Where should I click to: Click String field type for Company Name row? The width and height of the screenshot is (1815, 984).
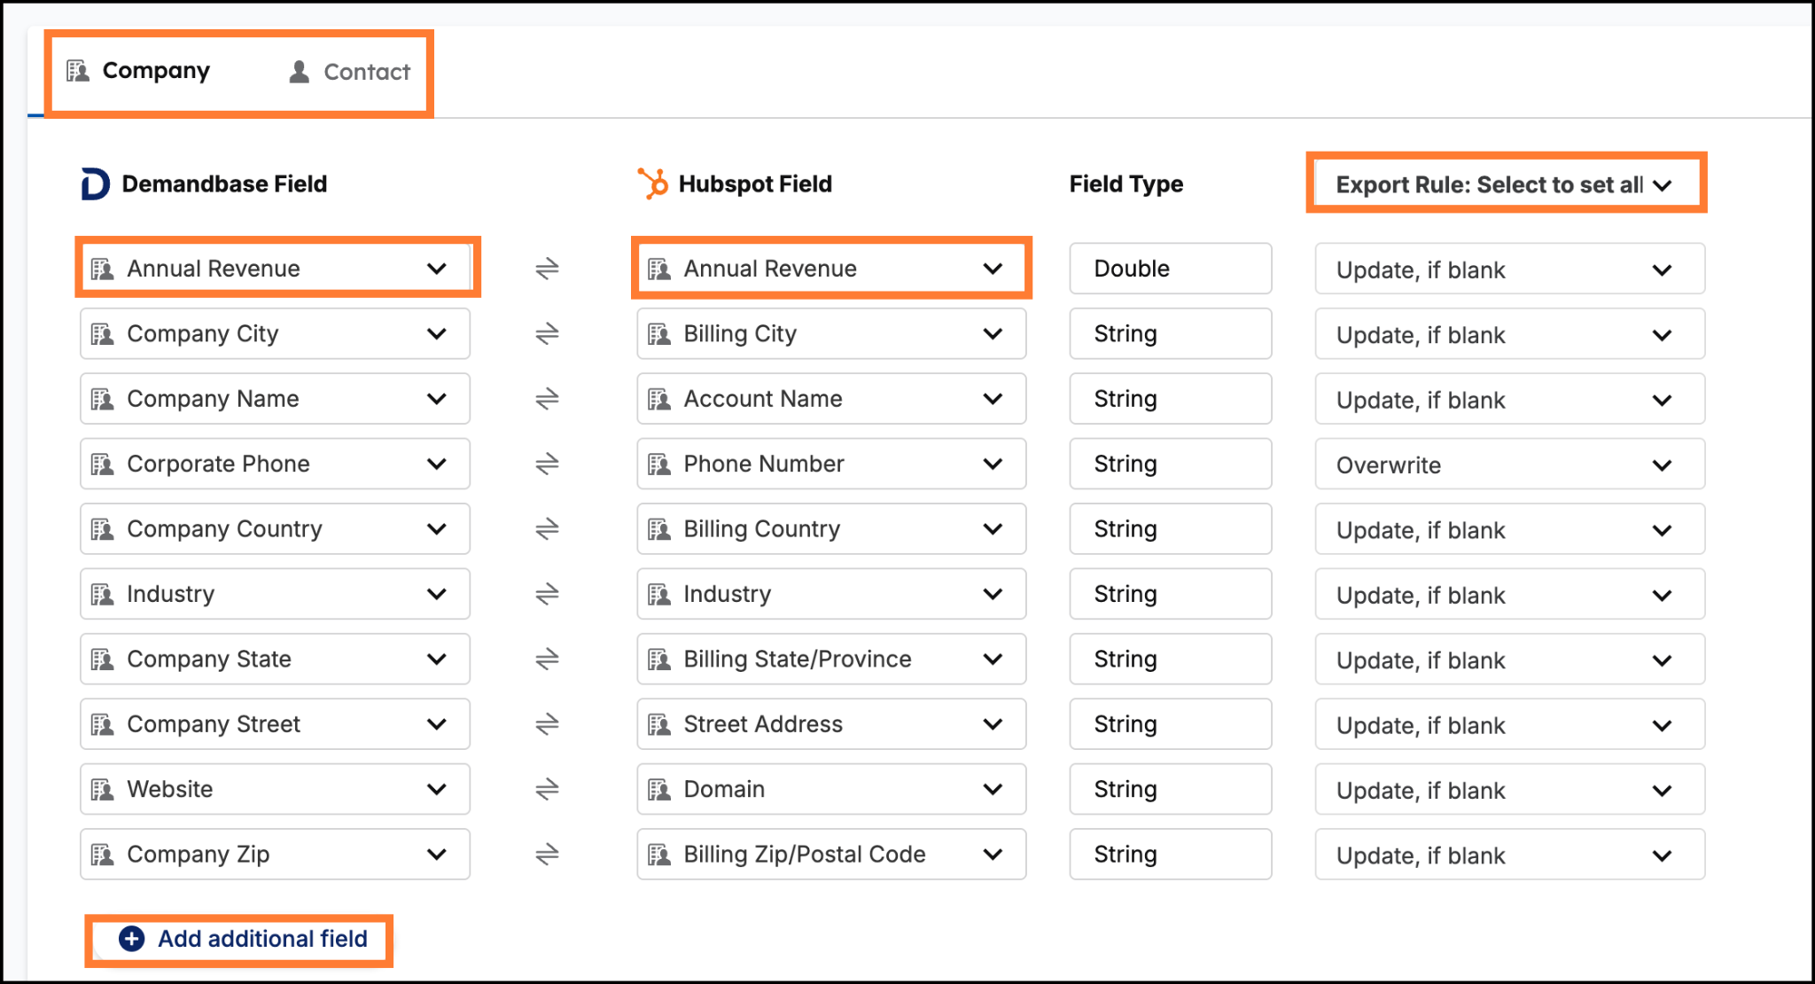pyautogui.click(x=1170, y=399)
